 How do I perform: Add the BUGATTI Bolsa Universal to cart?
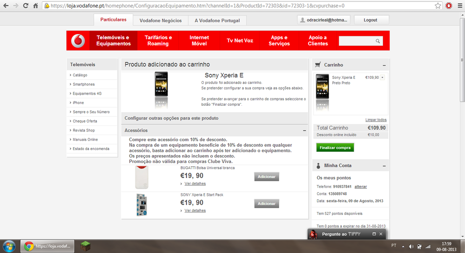pyautogui.click(x=267, y=177)
